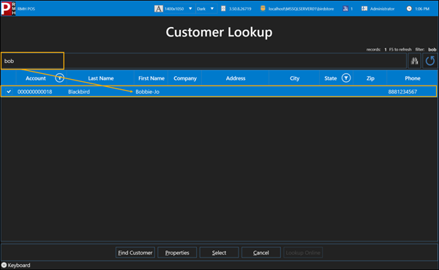439x270 pixels.
Task: Click the font size 'A' icon
Action: point(159,9)
